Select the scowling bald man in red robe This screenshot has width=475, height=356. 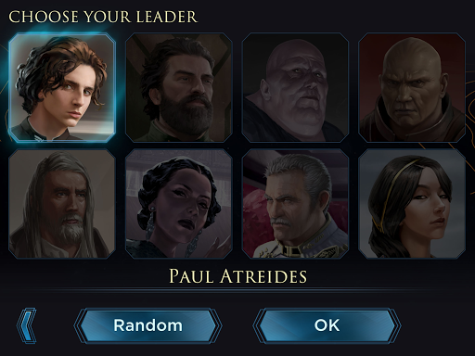coord(412,88)
